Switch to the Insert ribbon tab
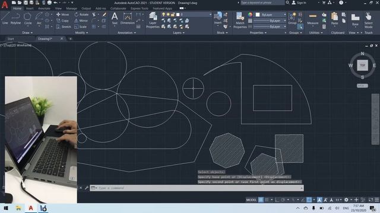Viewport: 380px width, 213px height. [x=30, y=8]
